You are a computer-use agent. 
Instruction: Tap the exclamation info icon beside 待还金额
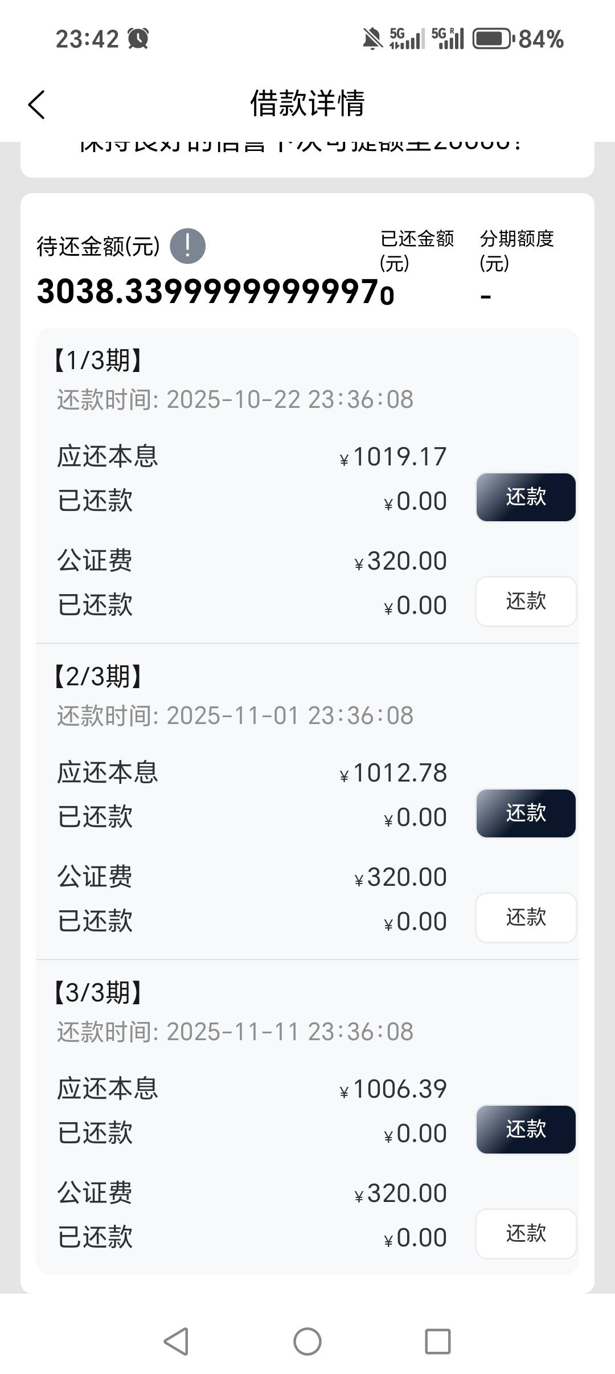click(187, 246)
